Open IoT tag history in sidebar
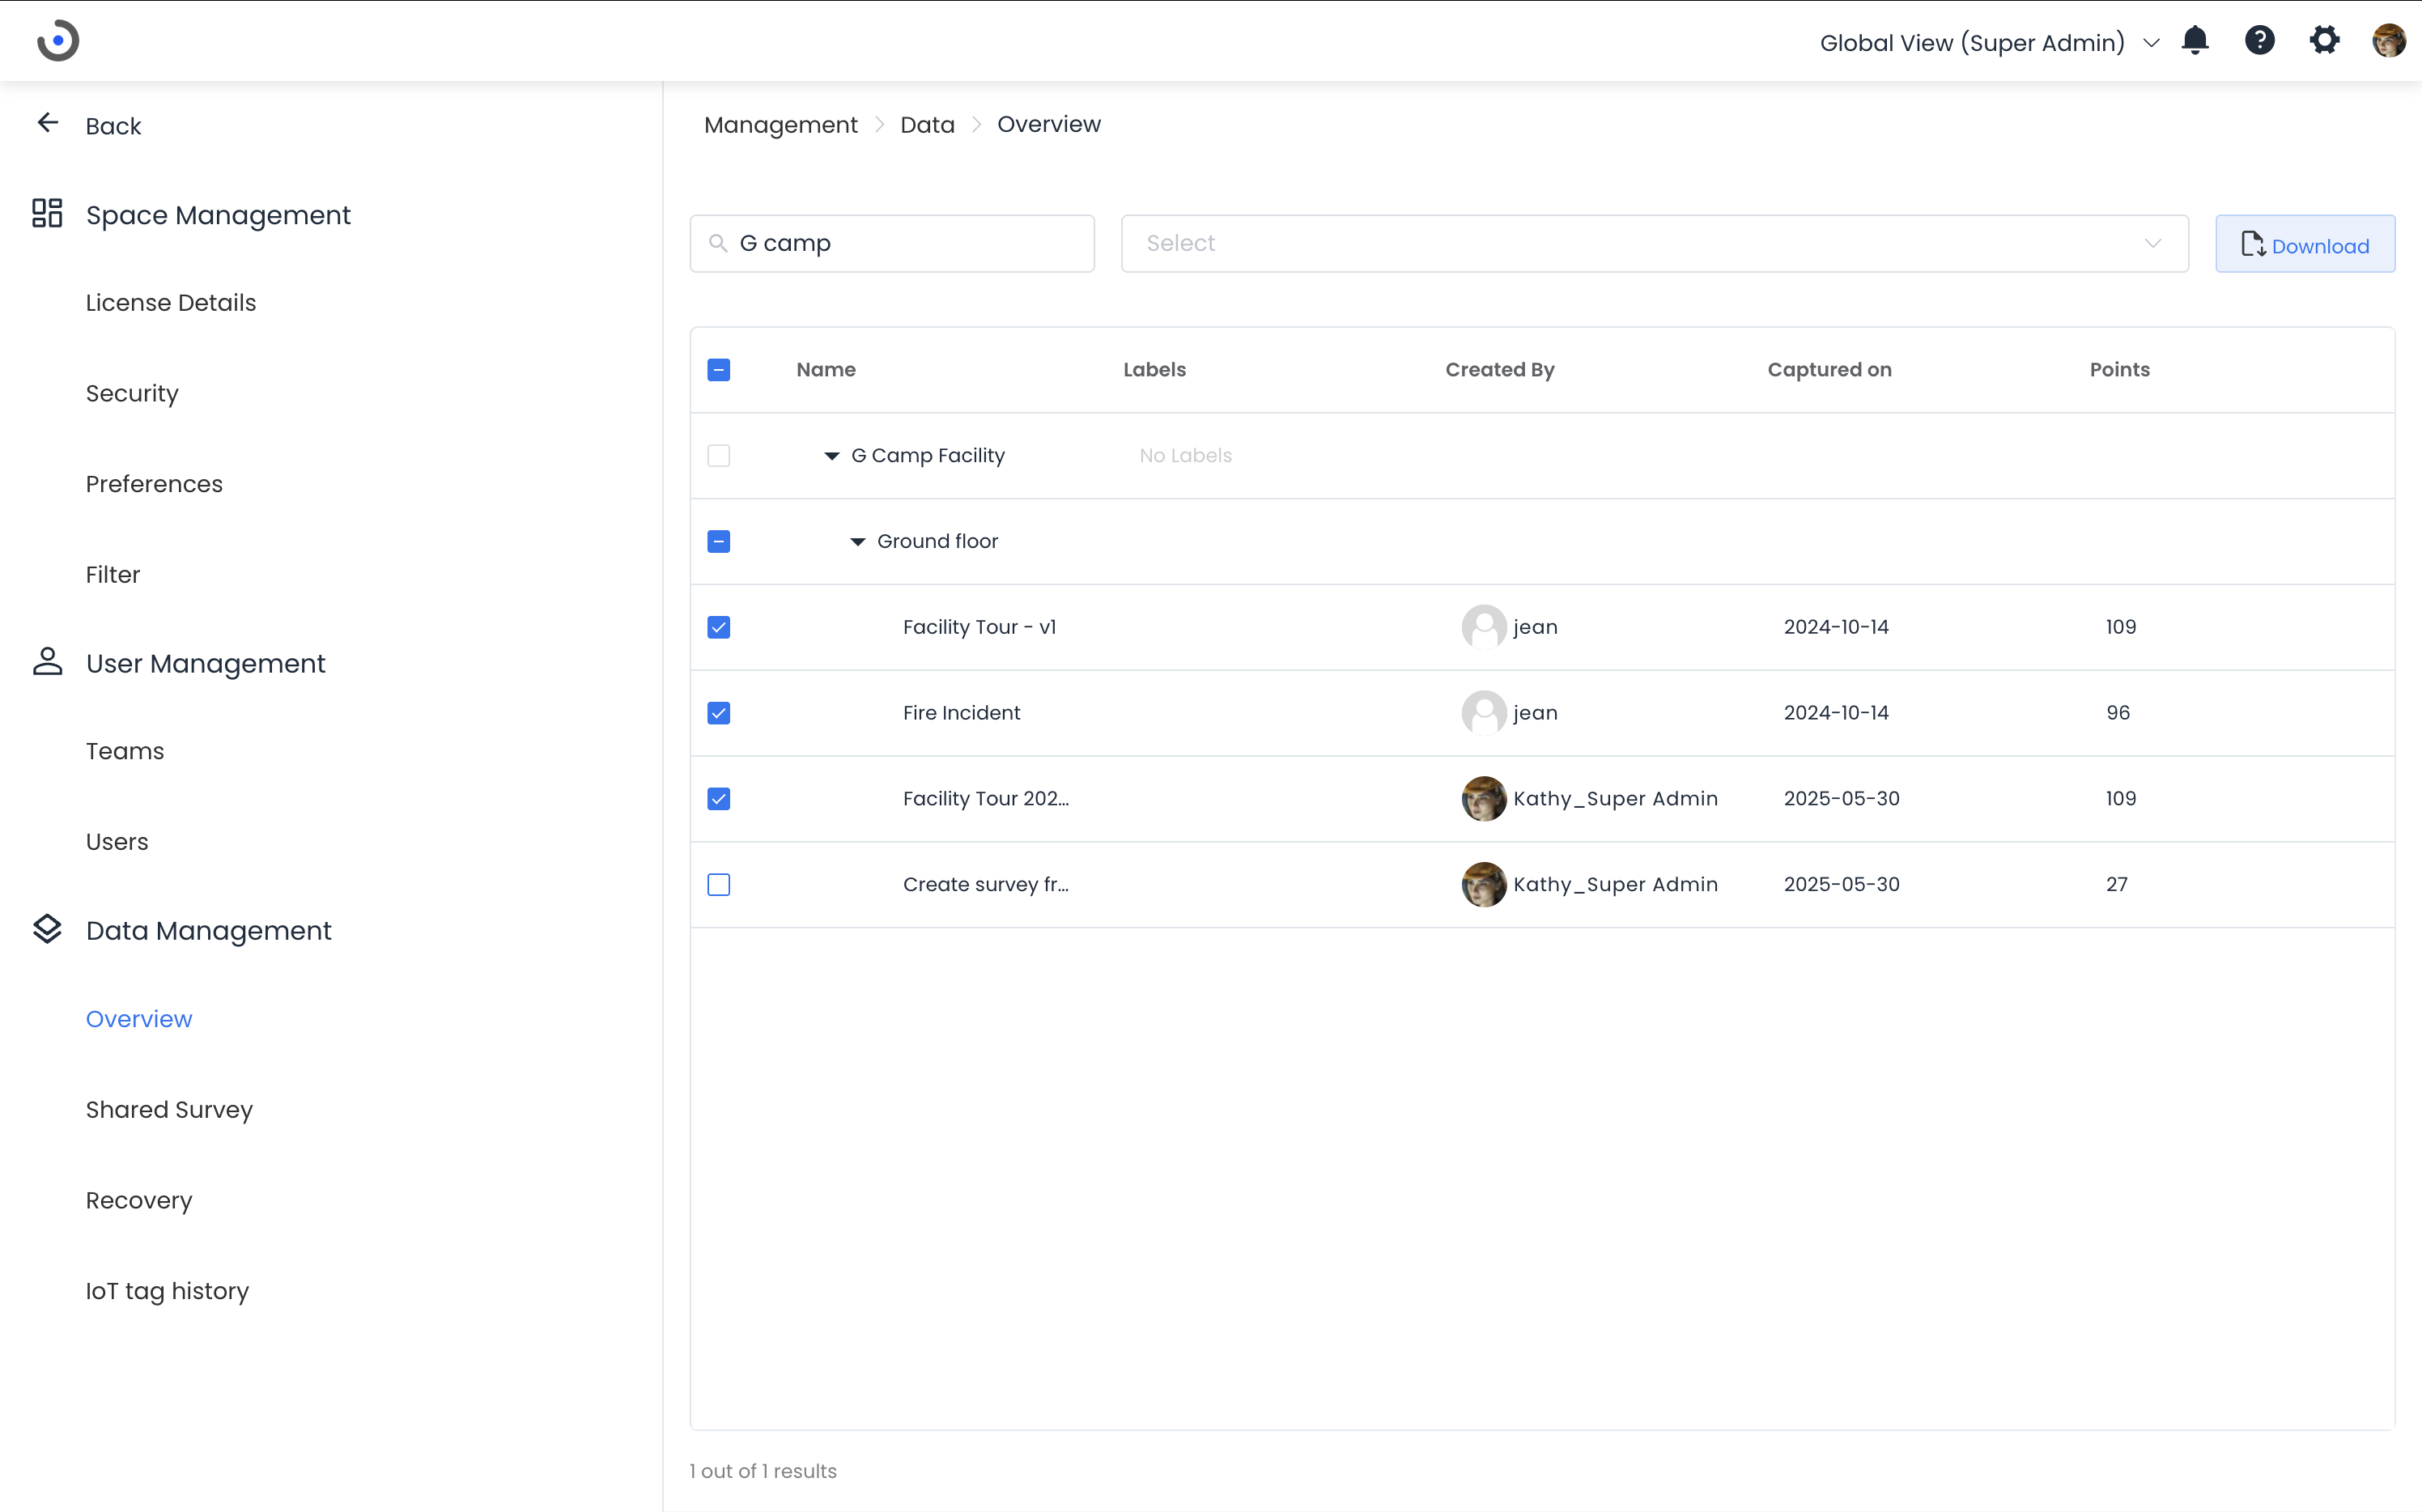This screenshot has width=2422, height=1512. [167, 1291]
